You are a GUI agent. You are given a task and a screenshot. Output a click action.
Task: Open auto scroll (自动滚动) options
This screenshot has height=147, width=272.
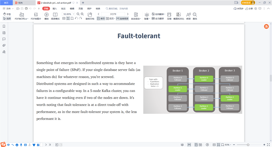[x=136, y=16]
